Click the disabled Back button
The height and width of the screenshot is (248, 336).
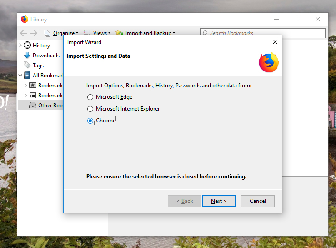[x=185, y=201]
